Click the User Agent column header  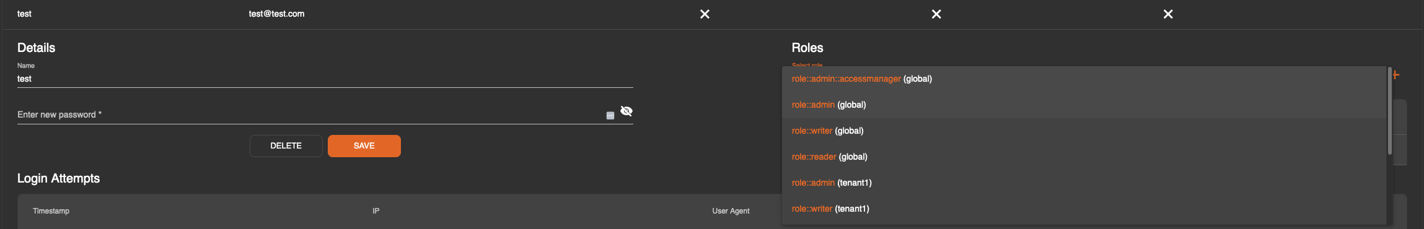click(x=731, y=211)
